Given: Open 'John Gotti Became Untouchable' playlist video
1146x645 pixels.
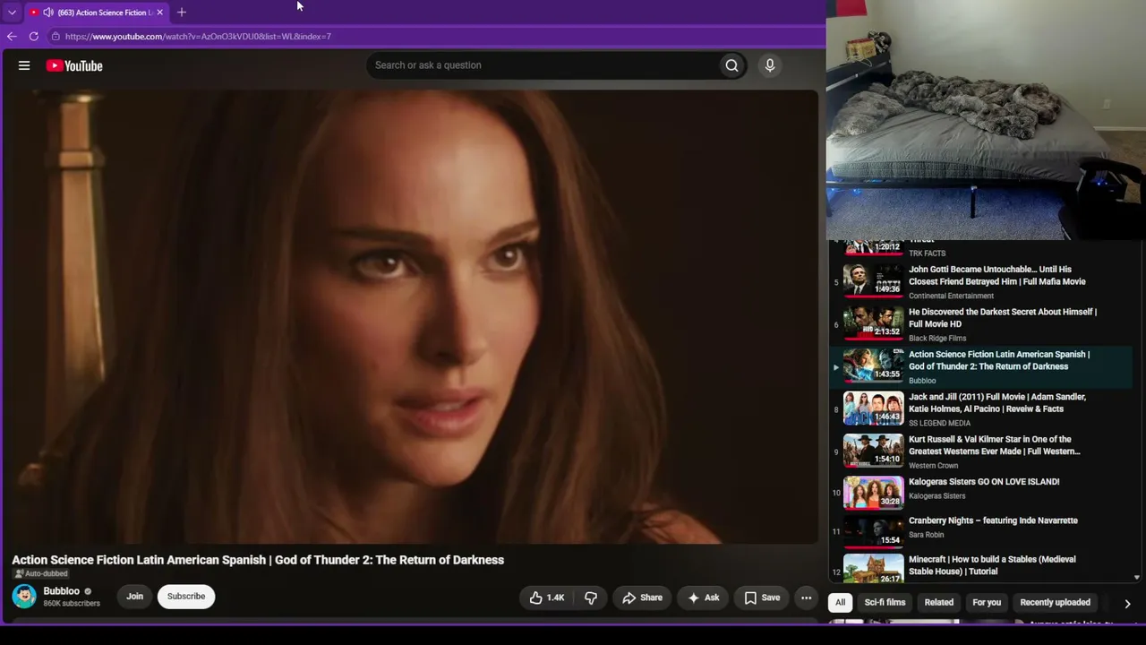Looking at the screenshot, I should click(x=981, y=281).
